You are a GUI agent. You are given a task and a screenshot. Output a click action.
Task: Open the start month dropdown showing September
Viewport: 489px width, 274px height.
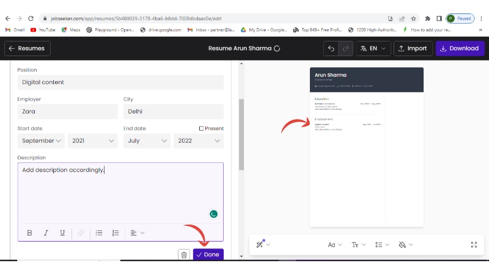click(x=42, y=141)
